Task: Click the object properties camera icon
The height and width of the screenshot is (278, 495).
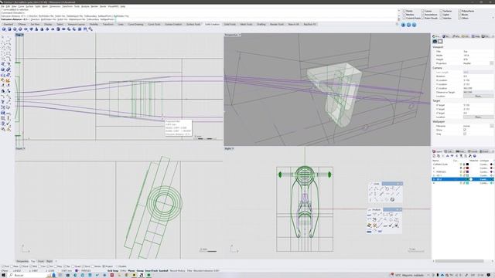Action: (435, 41)
